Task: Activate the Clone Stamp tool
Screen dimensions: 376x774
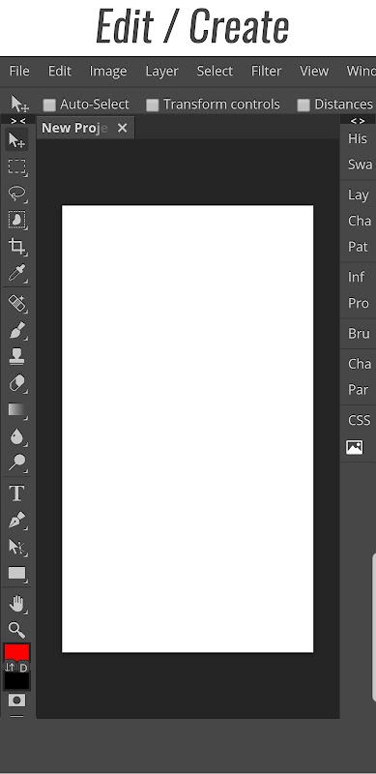Action: (x=17, y=356)
